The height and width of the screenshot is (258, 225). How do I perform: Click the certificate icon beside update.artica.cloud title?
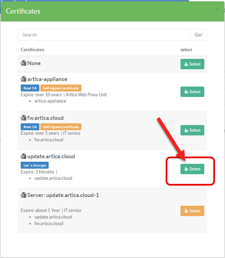click(23, 157)
